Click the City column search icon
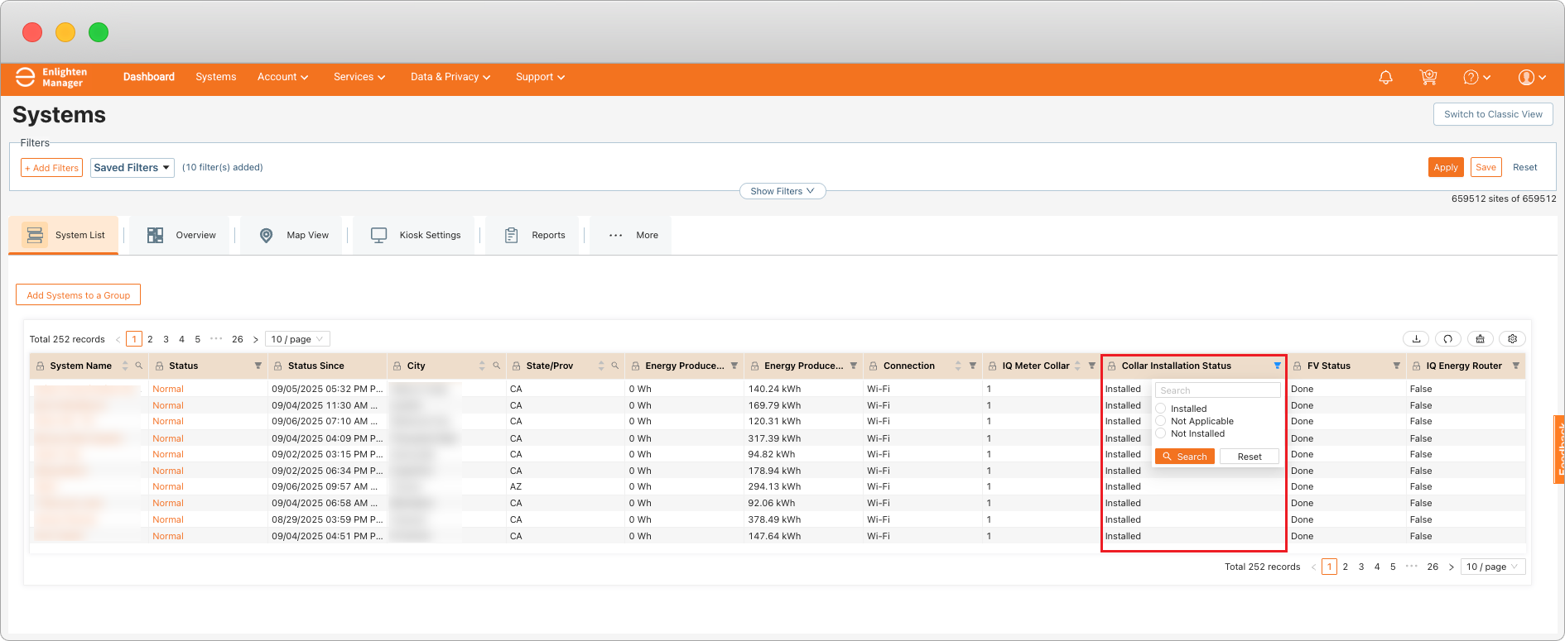 pos(497,366)
